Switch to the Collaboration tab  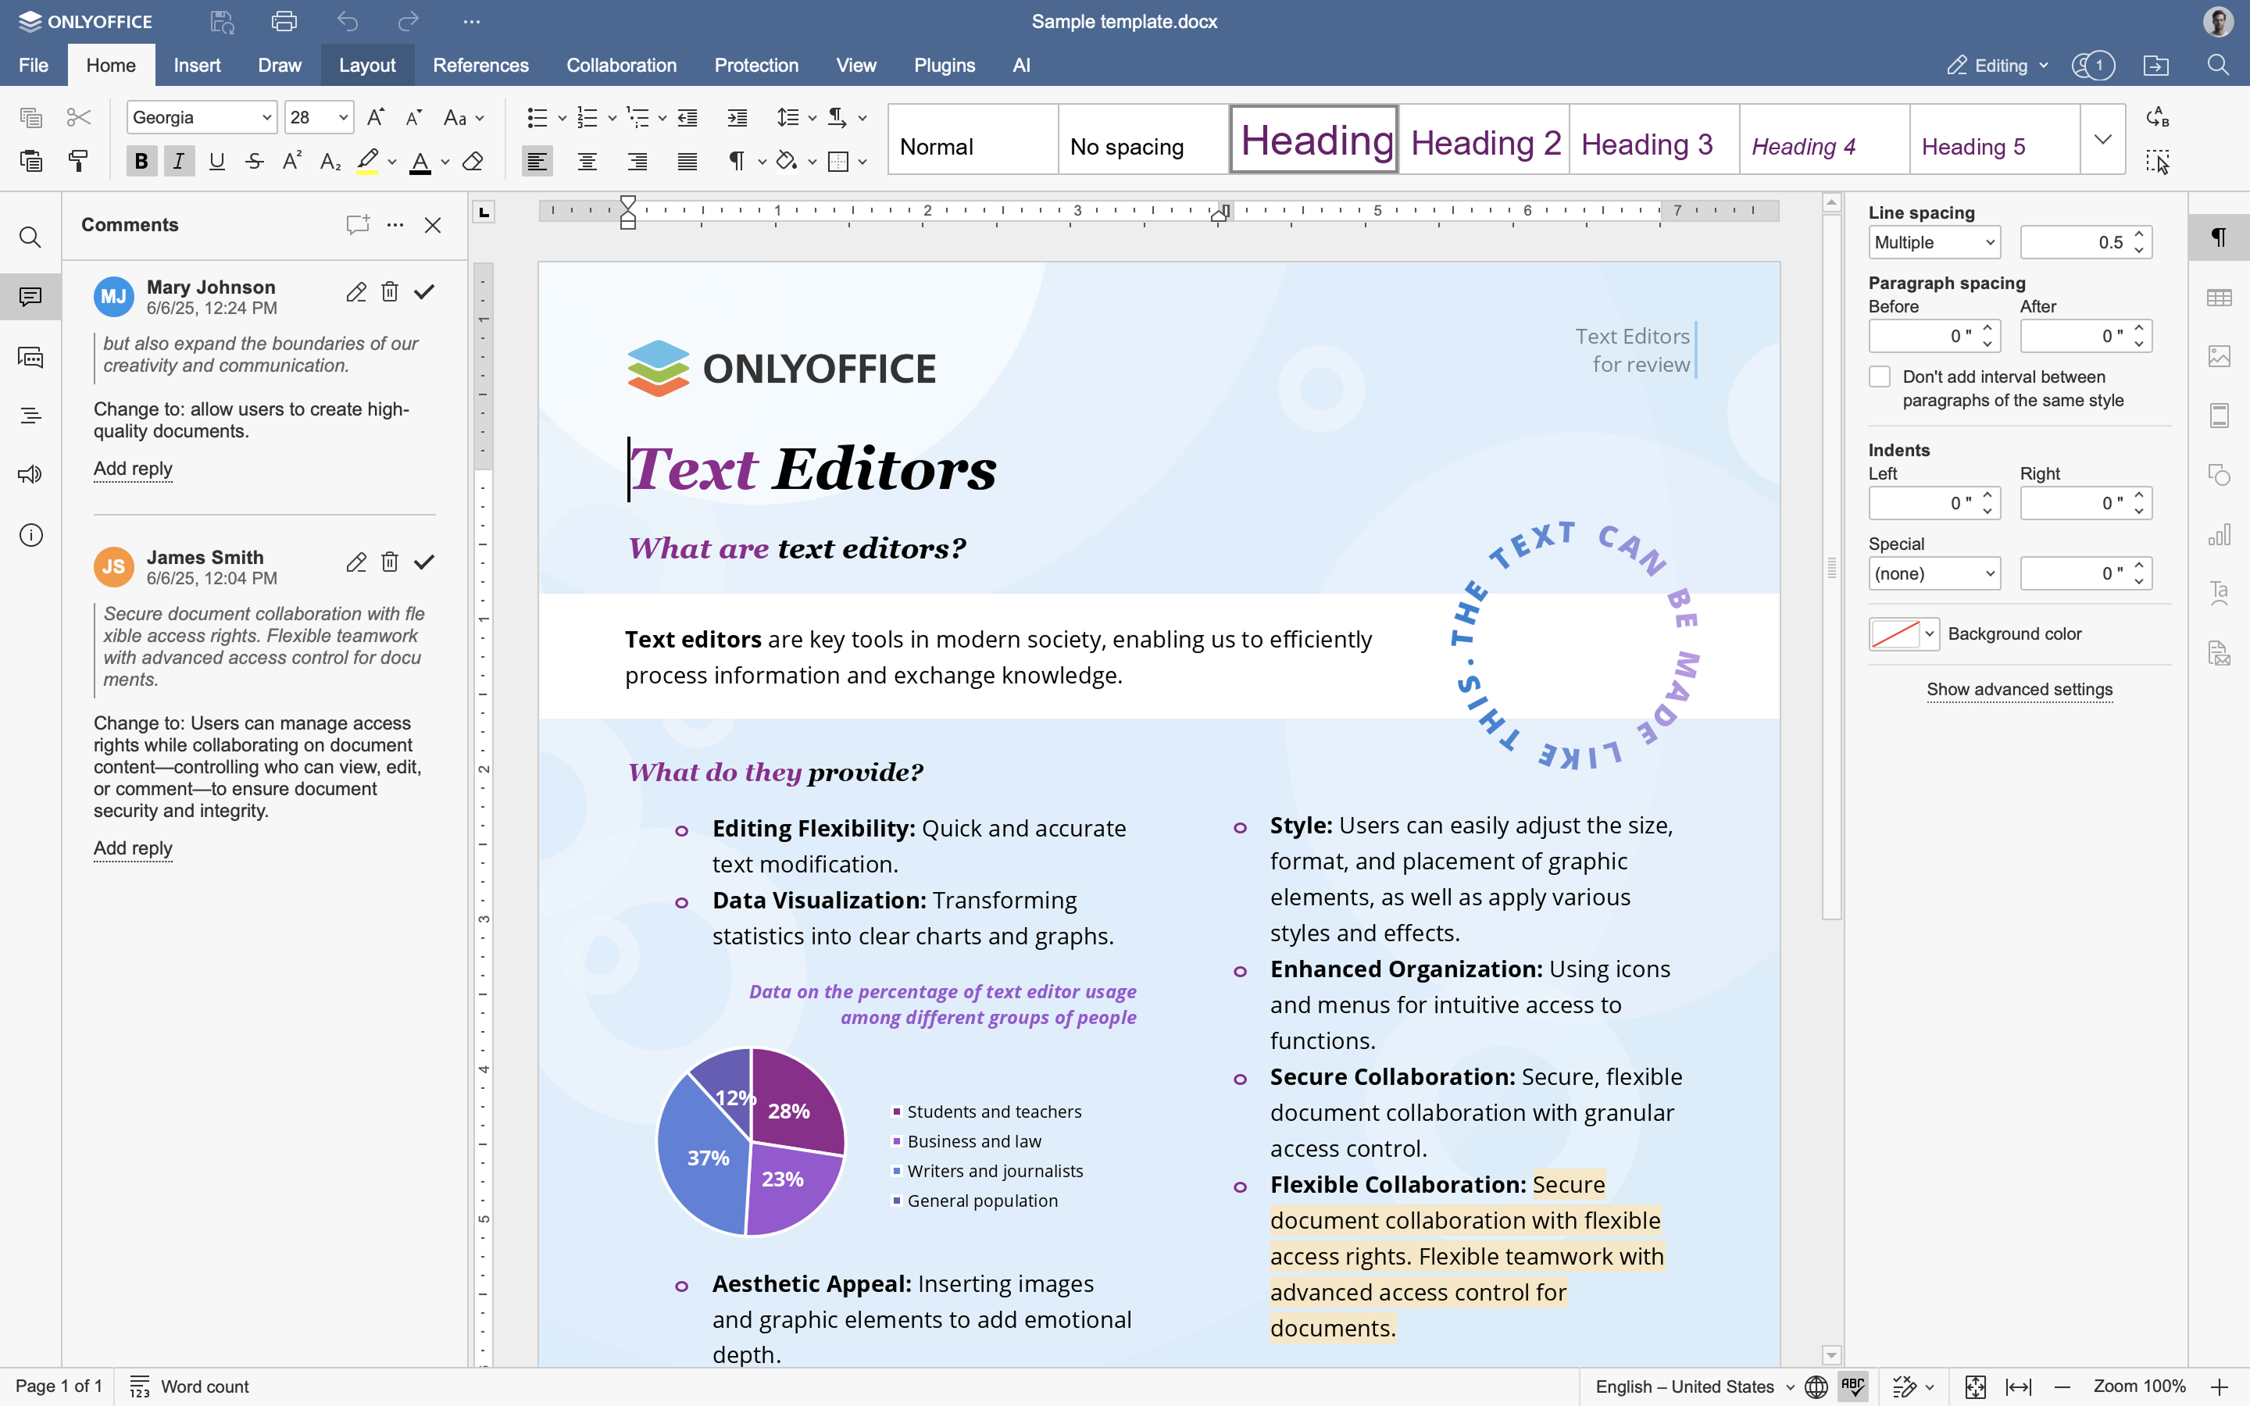tap(621, 65)
